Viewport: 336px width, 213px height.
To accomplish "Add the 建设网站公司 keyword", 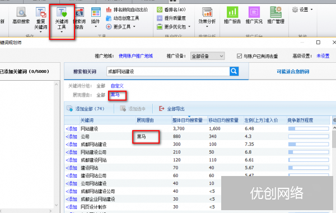I will tap(72, 175).
